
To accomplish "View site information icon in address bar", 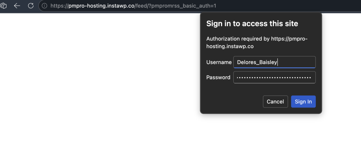I will pyautogui.click(x=44, y=6).
